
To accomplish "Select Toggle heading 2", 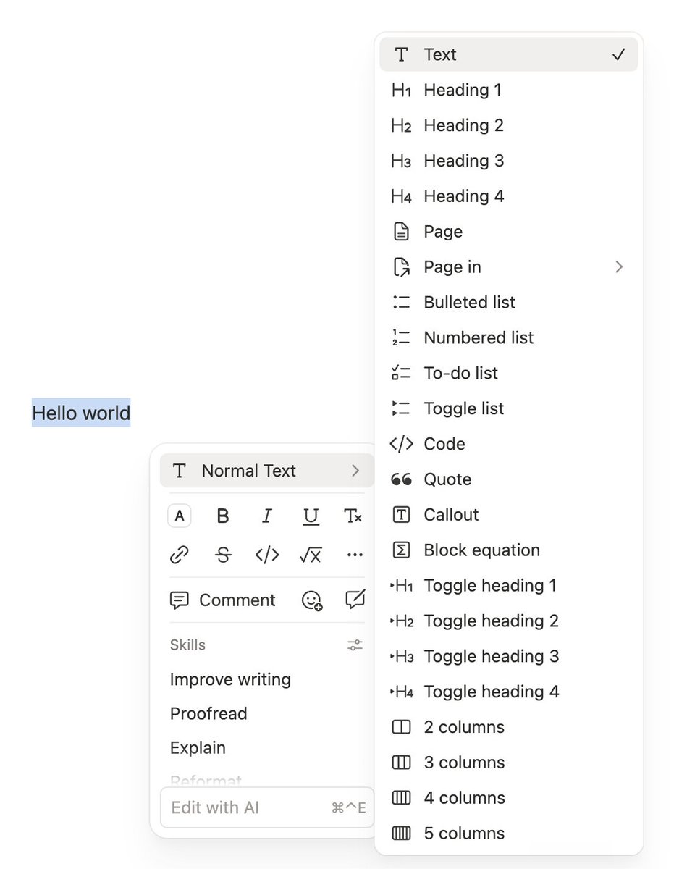I will coord(509,621).
